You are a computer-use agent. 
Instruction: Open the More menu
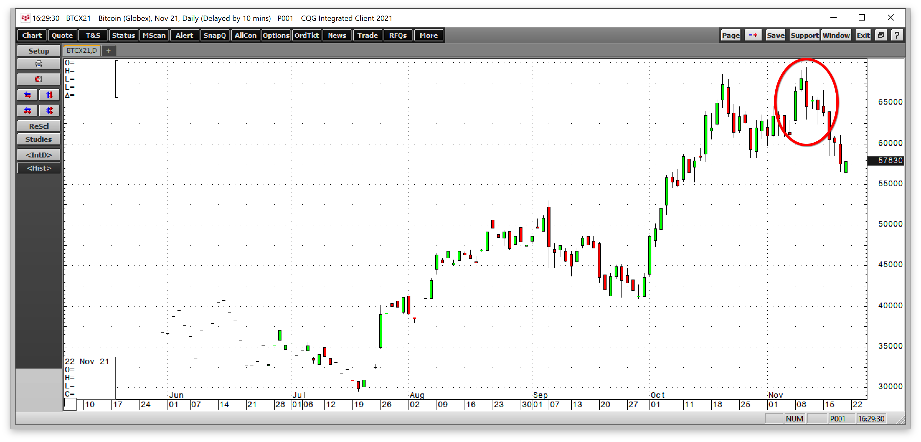pyautogui.click(x=428, y=35)
